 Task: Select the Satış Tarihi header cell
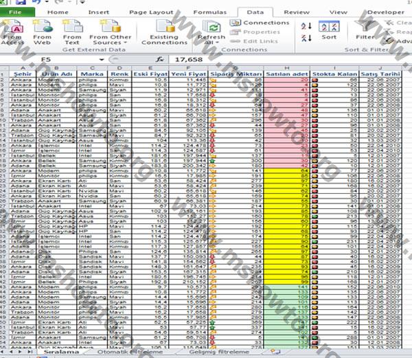point(380,74)
